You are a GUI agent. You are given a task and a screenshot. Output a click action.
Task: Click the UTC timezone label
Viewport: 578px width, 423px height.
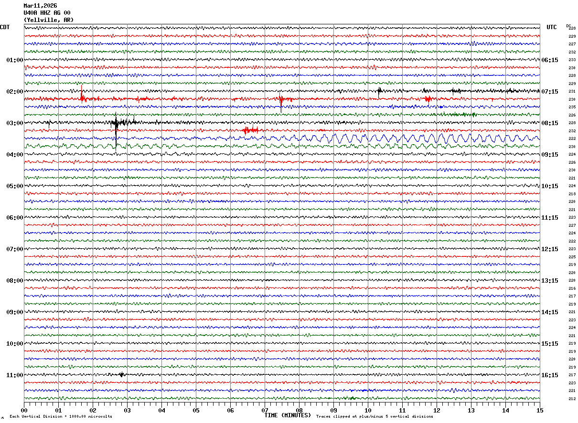pyautogui.click(x=552, y=27)
